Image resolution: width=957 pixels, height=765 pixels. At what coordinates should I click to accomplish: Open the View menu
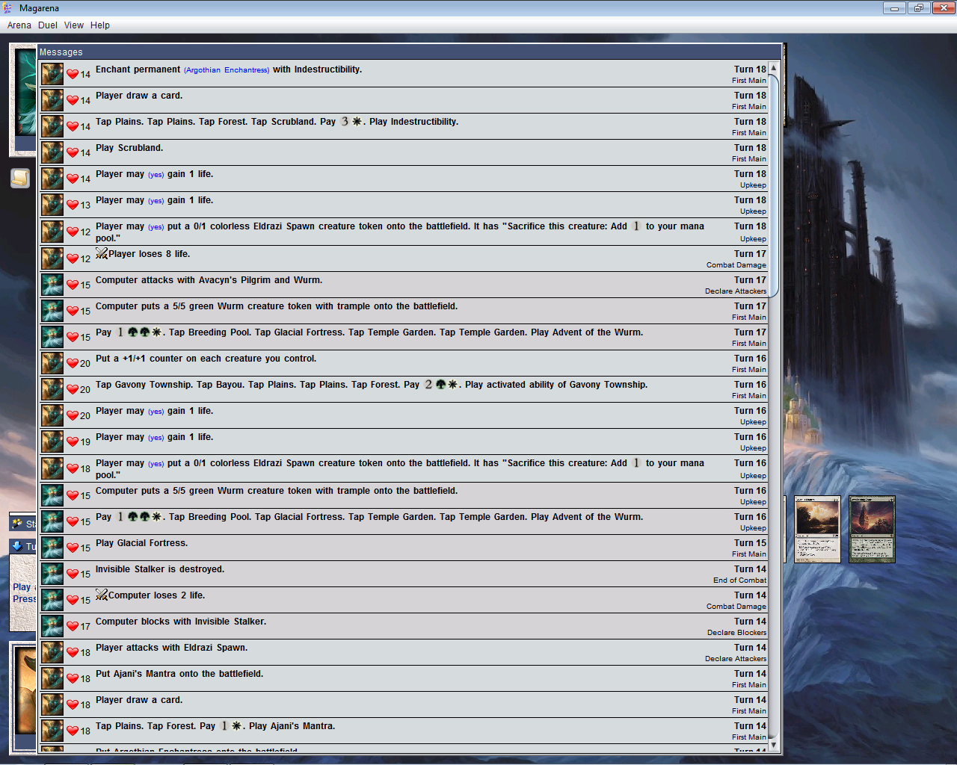point(74,25)
